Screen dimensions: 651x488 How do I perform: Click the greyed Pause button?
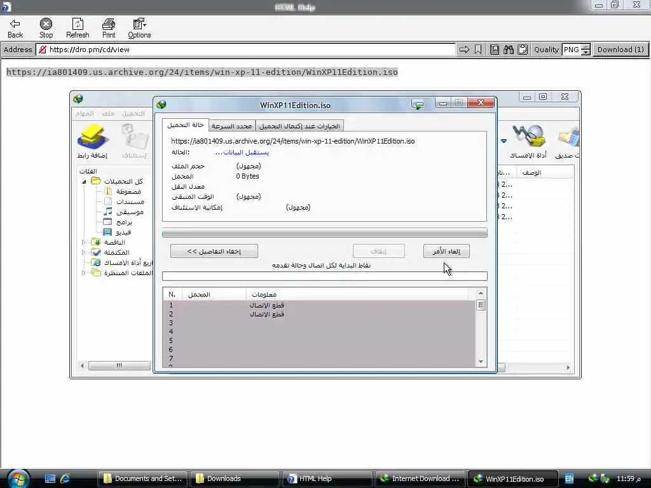tap(379, 251)
